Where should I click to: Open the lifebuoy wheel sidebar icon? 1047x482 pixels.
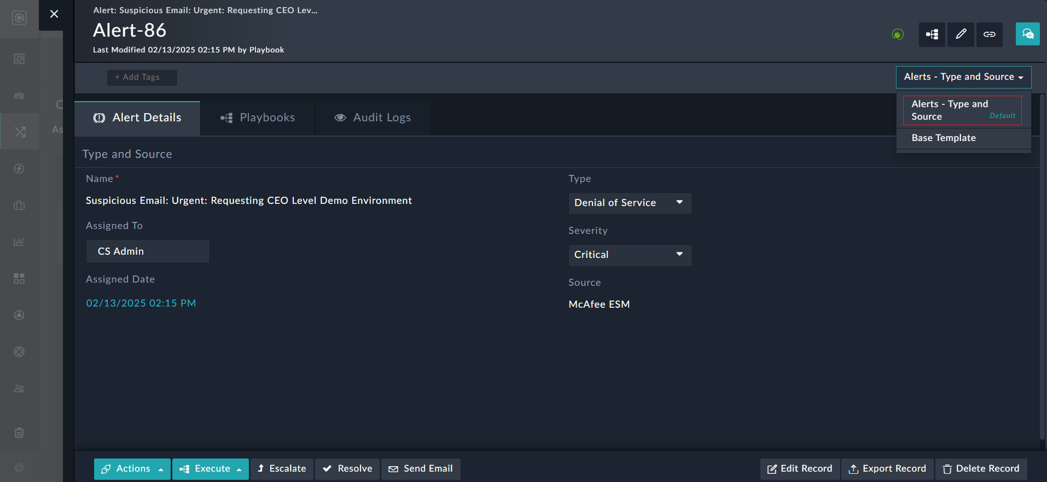click(x=19, y=352)
